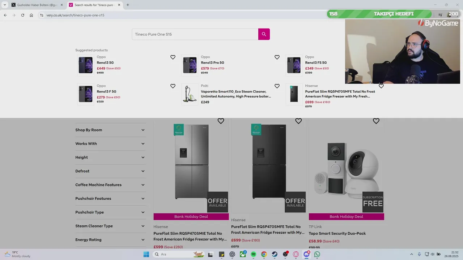Expand Pushchair Features filter

click(110, 199)
